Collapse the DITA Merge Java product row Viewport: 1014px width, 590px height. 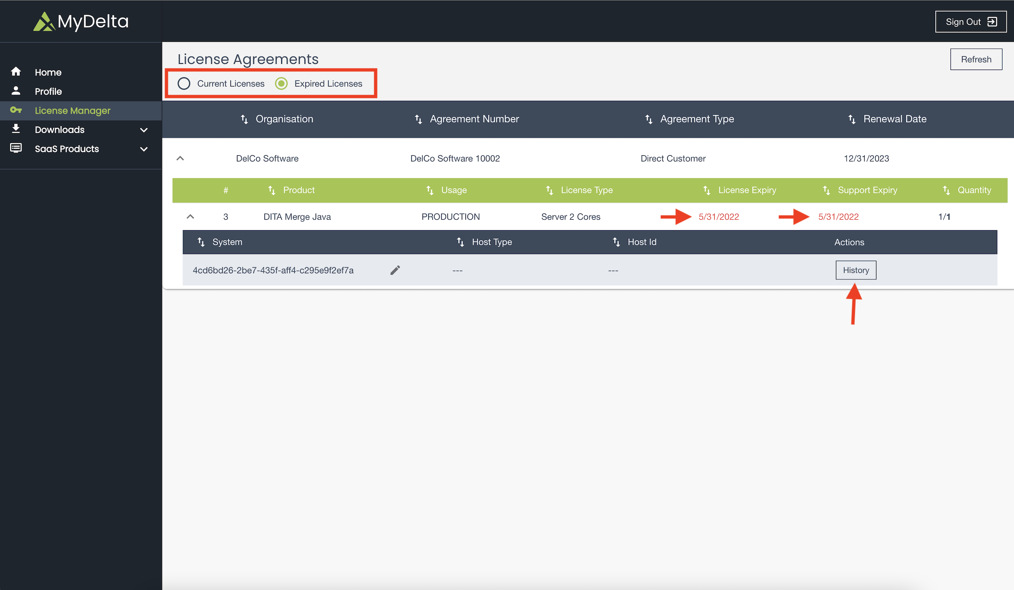click(190, 217)
